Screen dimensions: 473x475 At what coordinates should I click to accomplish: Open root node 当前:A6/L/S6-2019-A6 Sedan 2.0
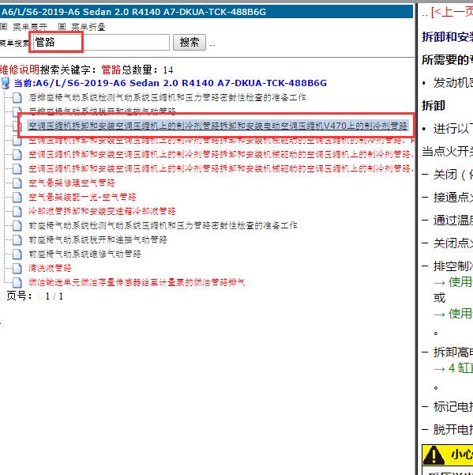click(x=170, y=83)
